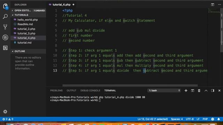Screen dimensions: 223x125
Task: Open the Extensions view icon
Action: pos(5,48)
